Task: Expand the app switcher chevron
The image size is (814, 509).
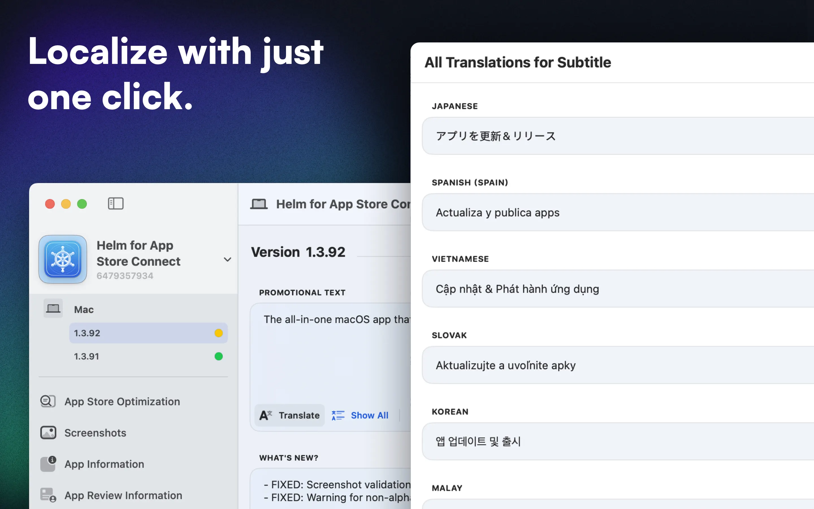Action: (x=227, y=260)
